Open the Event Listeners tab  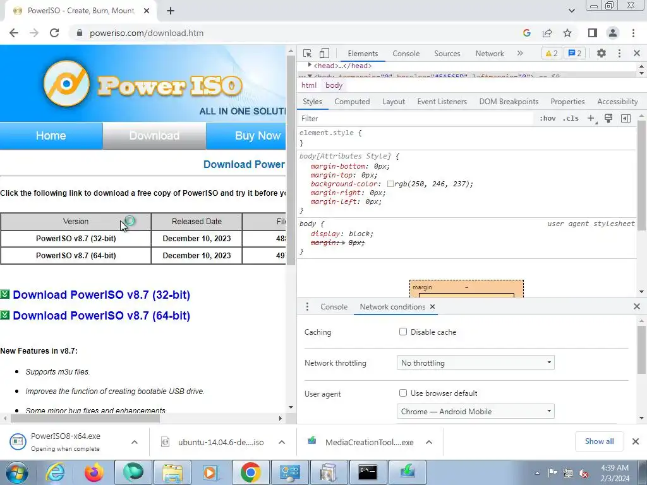coord(442,102)
